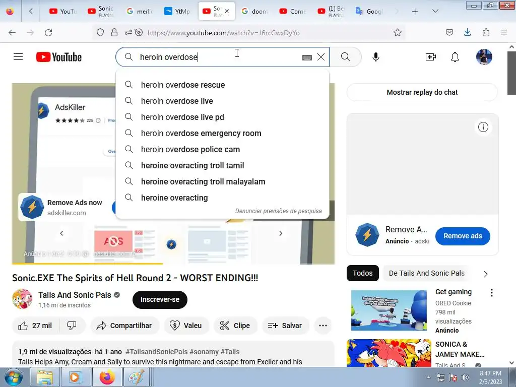Screen dimensions: 516x387
Task: Open Windows Media Player from taskbar
Action: (x=75, y=377)
